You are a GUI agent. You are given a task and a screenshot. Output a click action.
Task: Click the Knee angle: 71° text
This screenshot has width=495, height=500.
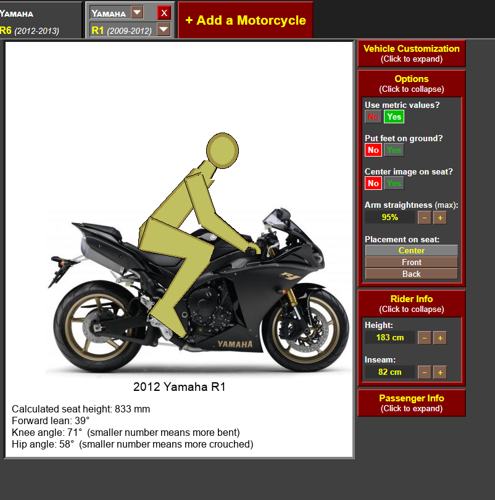tap(47, 433)
